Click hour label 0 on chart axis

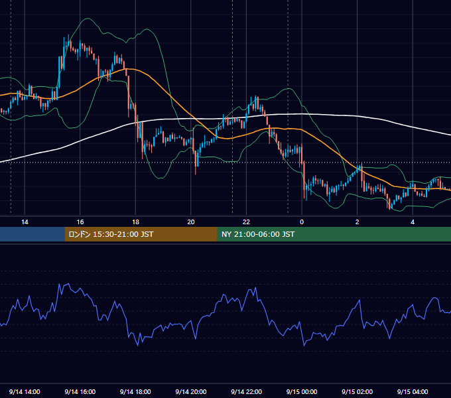[302, 222]
